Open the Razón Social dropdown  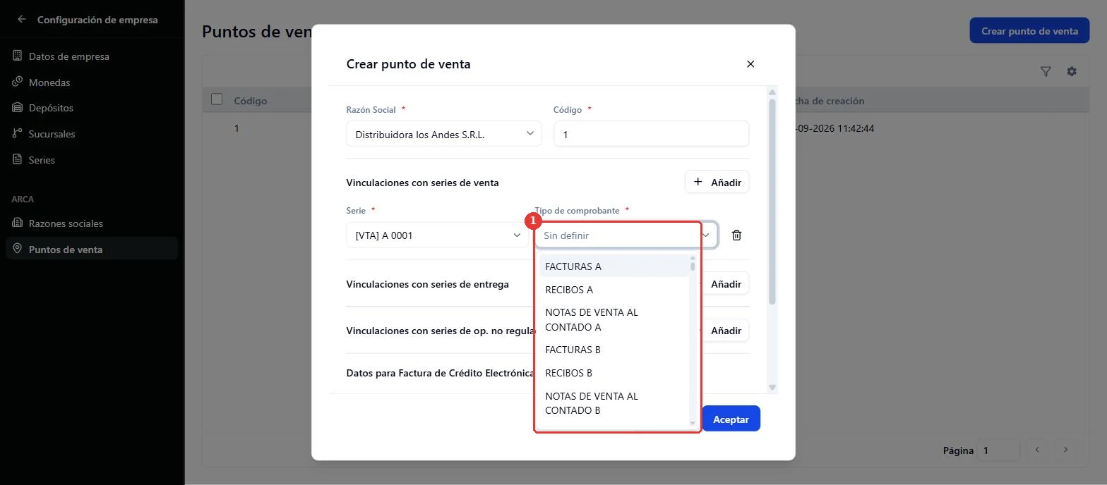[444, 134]
